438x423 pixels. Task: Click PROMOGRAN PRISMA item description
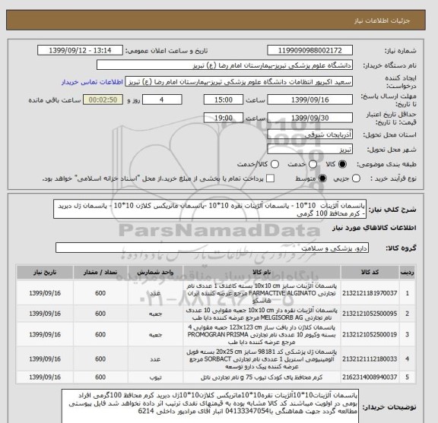click(x=262, y=335)
